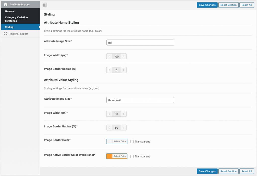Image resolution: width=257 pixels, height=176 pixels.
Task: Open the General settings section
Action: 10,11
